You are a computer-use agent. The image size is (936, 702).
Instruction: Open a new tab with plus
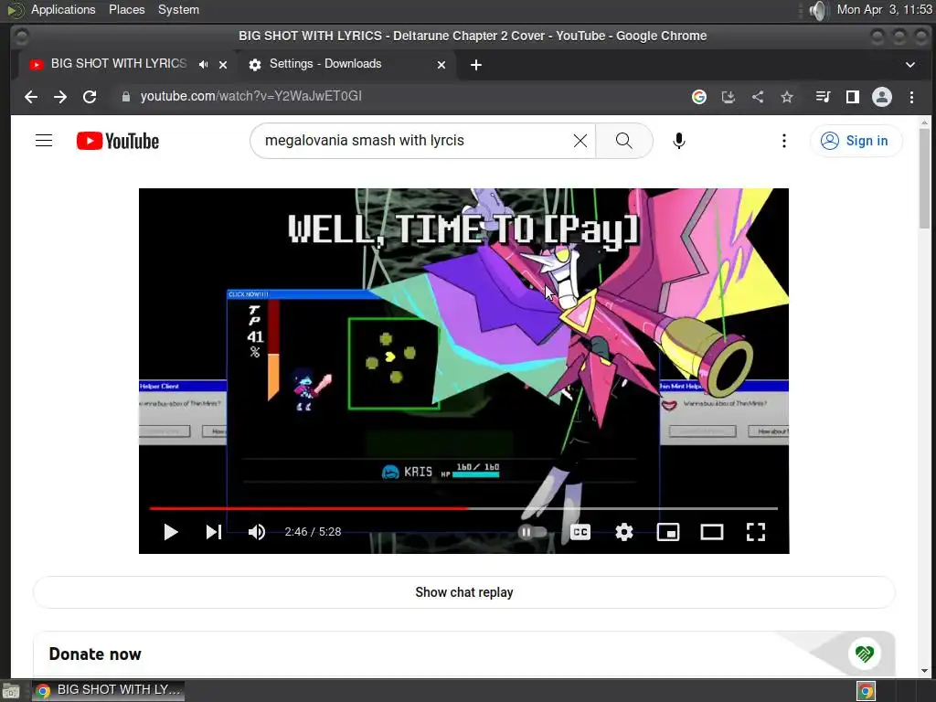pos(475,65)
